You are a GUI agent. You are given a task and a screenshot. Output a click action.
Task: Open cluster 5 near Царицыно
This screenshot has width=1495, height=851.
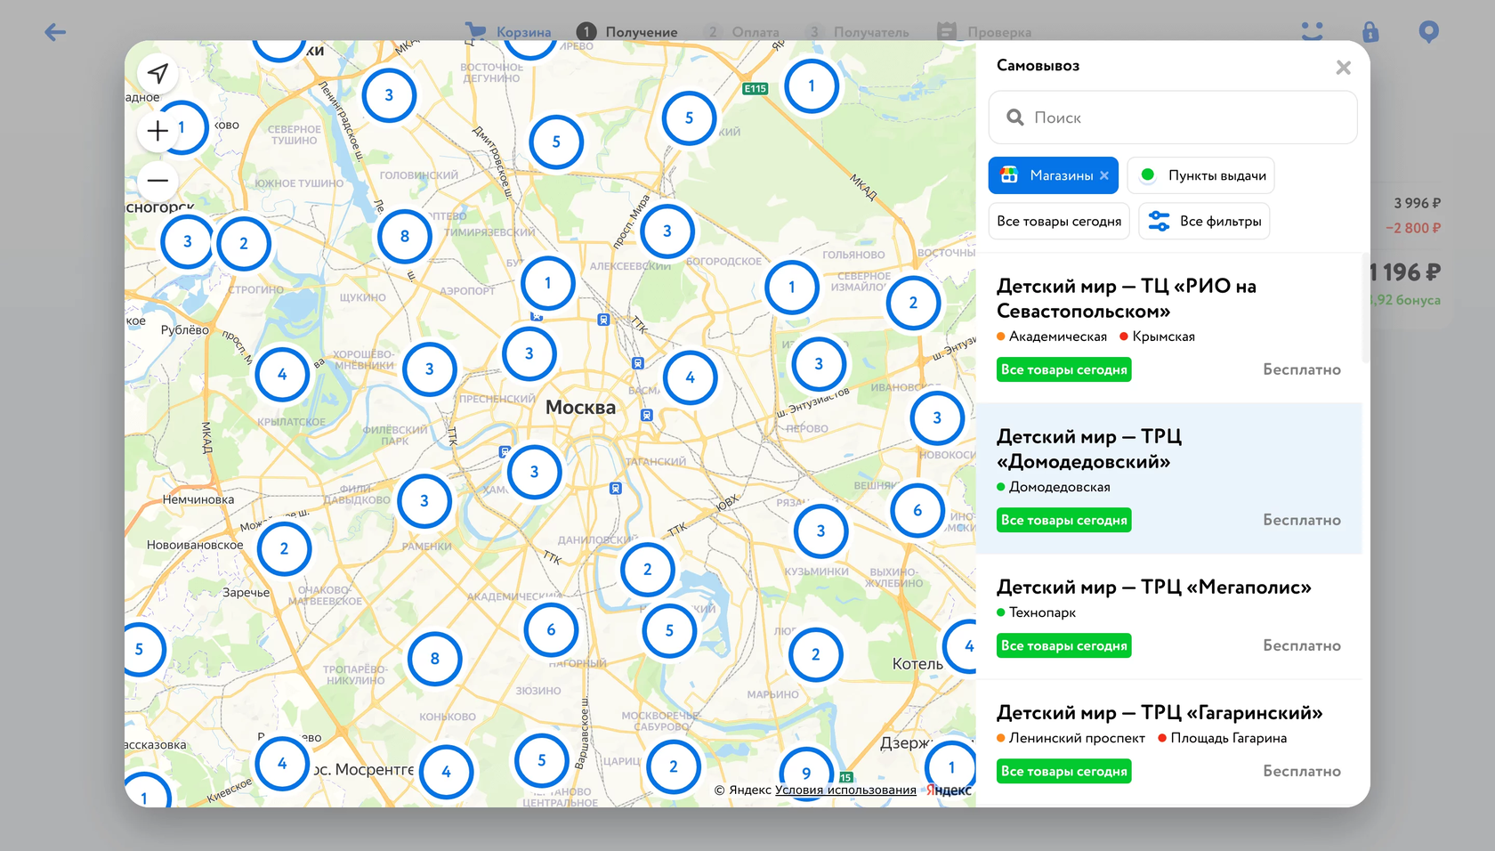pyautogui.click(x=542, y=761)
